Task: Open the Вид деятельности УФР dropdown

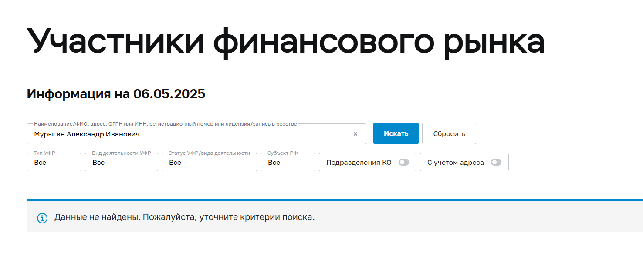Action: tap(122, 162)
